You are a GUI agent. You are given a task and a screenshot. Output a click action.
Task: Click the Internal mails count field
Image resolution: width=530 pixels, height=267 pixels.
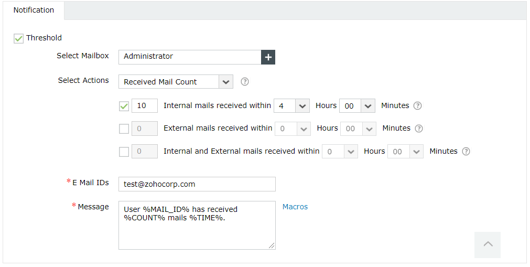144,106
